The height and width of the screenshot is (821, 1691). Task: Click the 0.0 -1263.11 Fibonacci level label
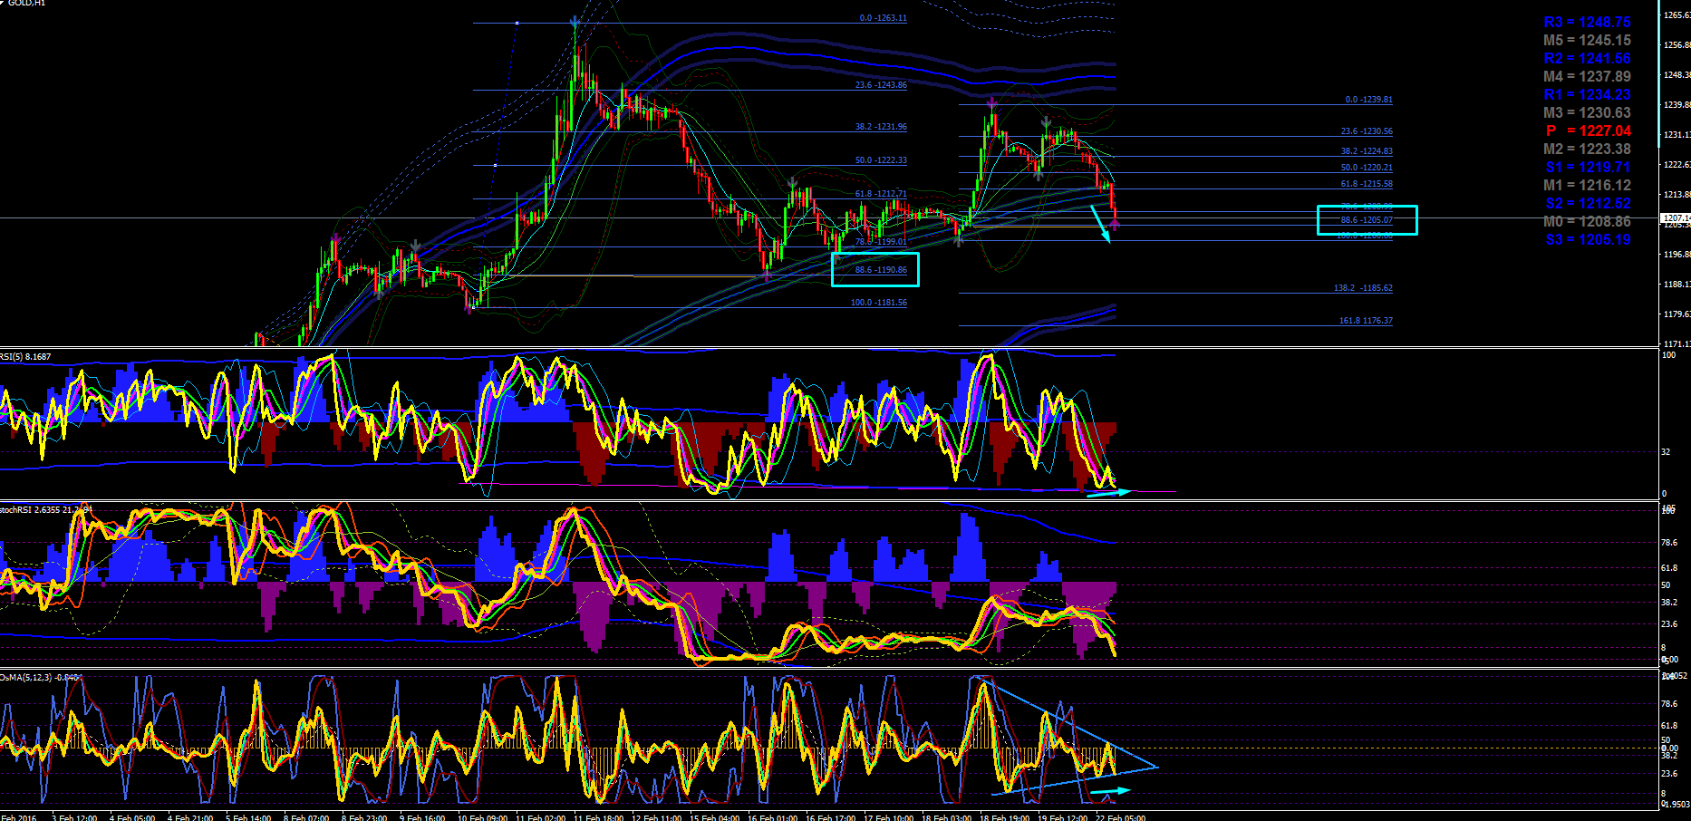click(884, 18)
